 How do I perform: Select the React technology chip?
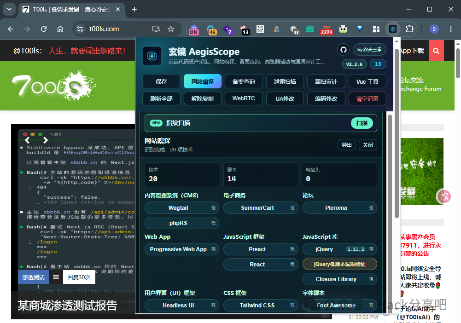tap(261, 264)
